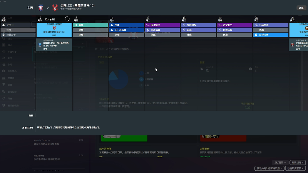Select the 13 周五 day column header
Screen dimensions: 308x173
pos(3,19)
